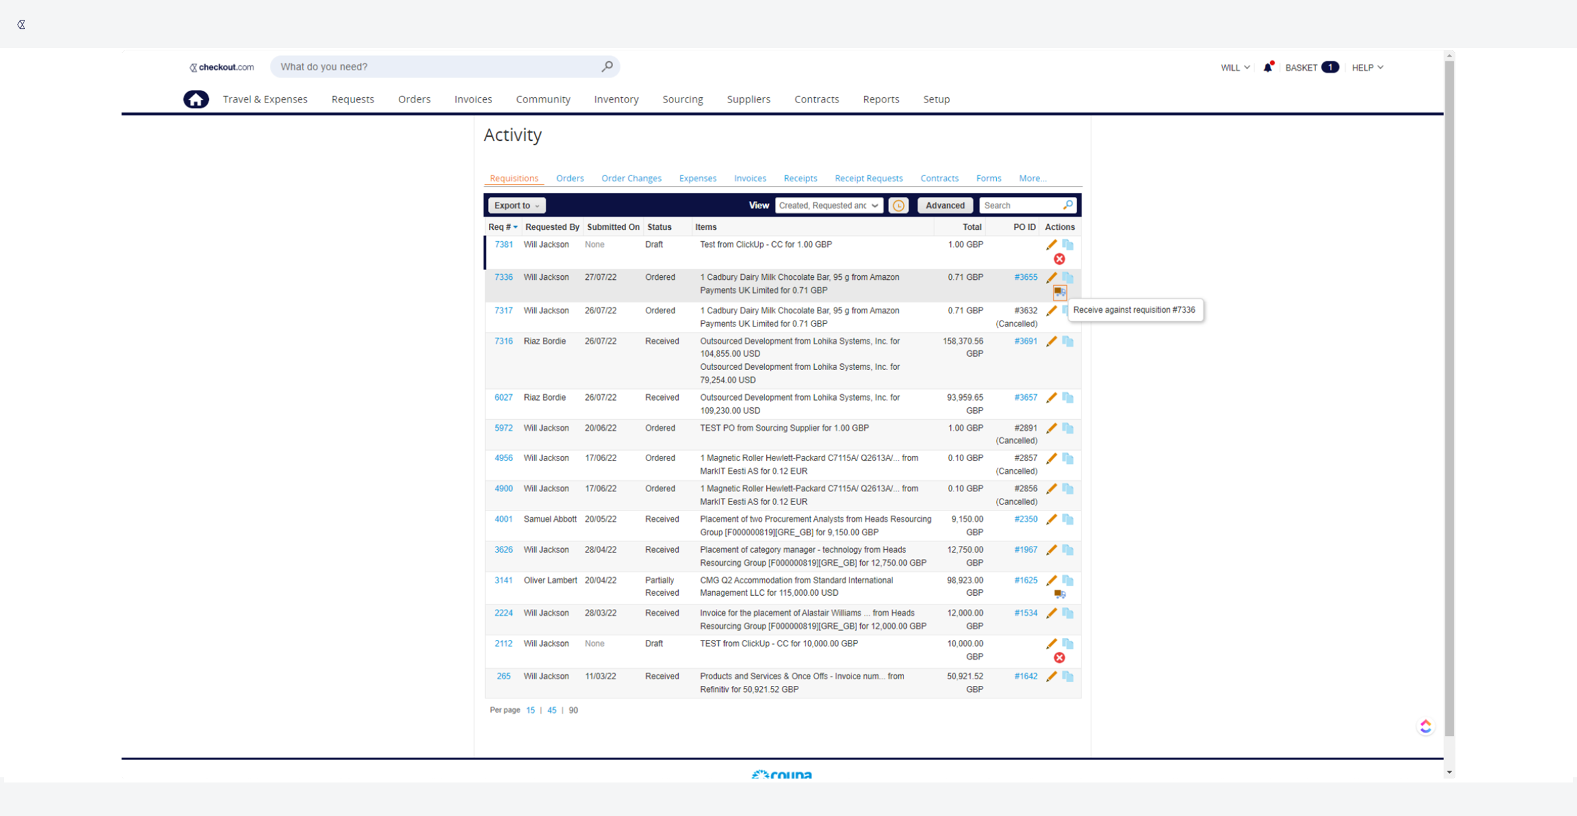
Task: Open the notifications bell
Action: pyautogui.click(x=1268, y=67)
